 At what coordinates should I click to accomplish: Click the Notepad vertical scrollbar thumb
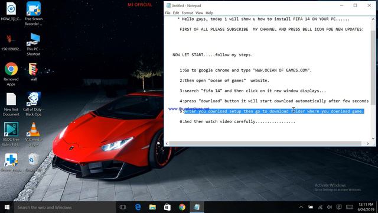click(x=373, y=67)
